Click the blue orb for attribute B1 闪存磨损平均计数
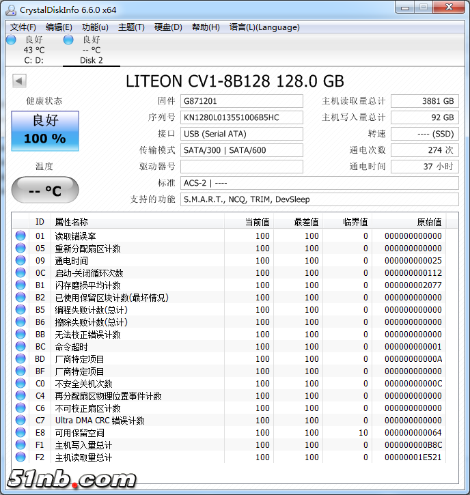This screenshot has height=495, width=470. [20, 285]
